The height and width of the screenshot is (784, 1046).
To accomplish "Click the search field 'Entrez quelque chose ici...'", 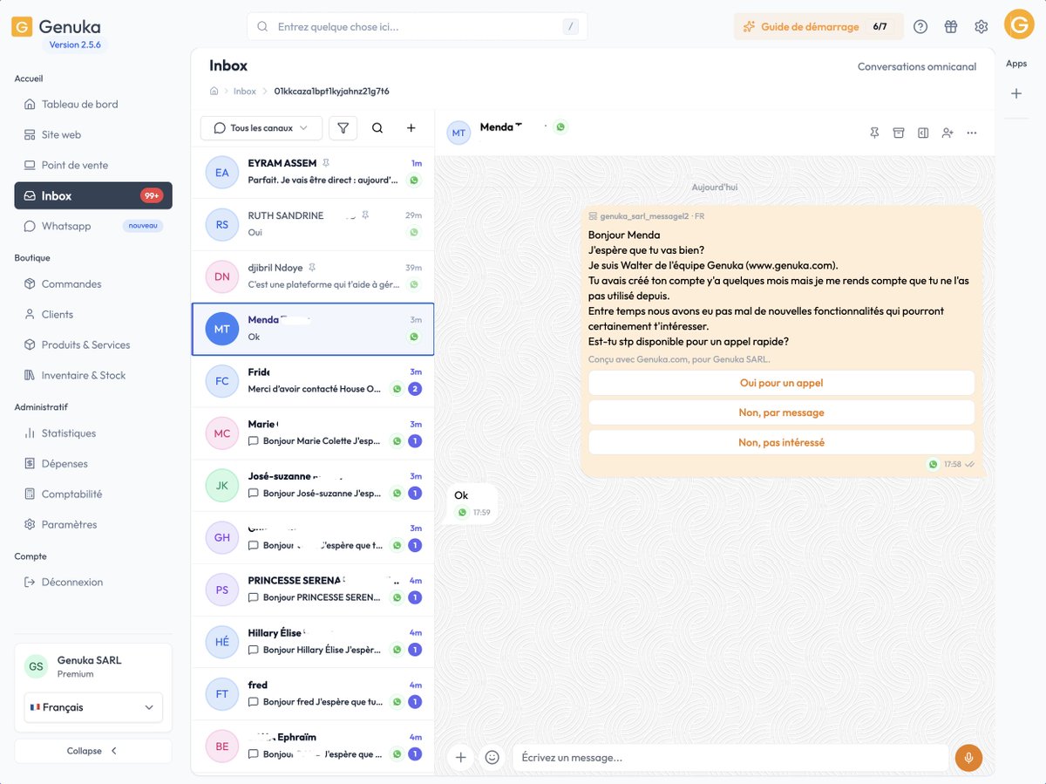I will click(418, 26).
